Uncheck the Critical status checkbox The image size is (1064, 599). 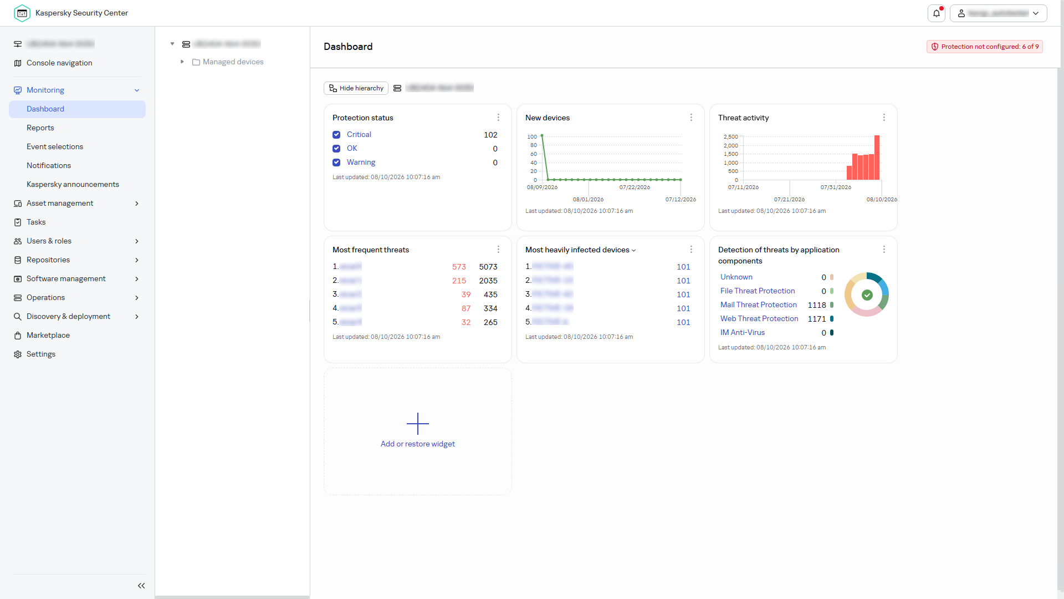click(336, 135)
